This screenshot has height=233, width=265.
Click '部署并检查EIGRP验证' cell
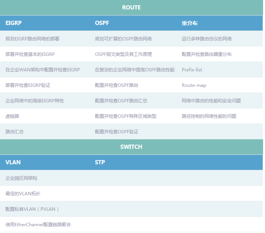[28, 85]
